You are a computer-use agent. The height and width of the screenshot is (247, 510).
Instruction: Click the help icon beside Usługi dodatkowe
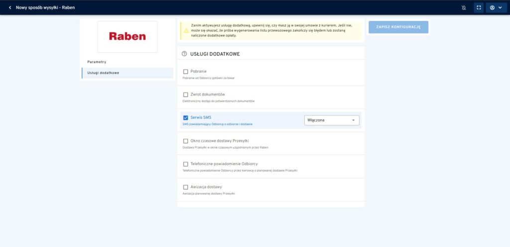(184, 54)
